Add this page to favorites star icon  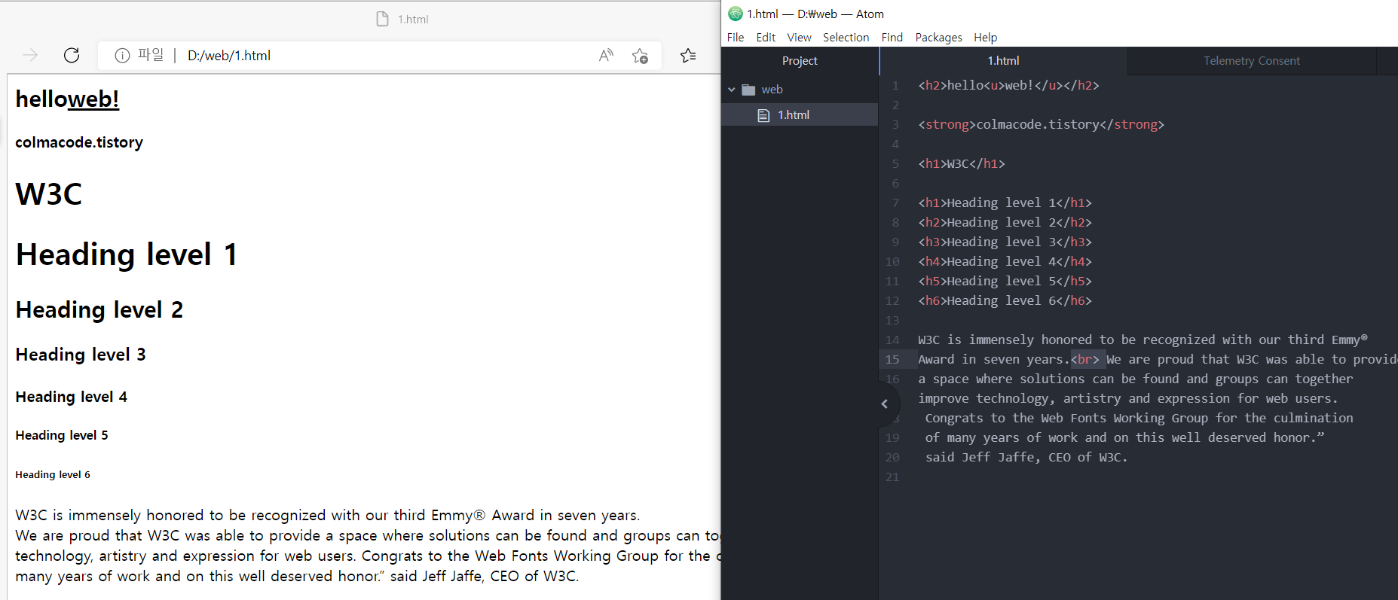click(x=640, y=55)
